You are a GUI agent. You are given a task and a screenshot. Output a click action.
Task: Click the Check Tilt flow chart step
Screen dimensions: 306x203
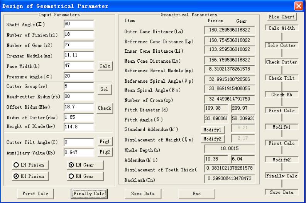tap(282, 78)
